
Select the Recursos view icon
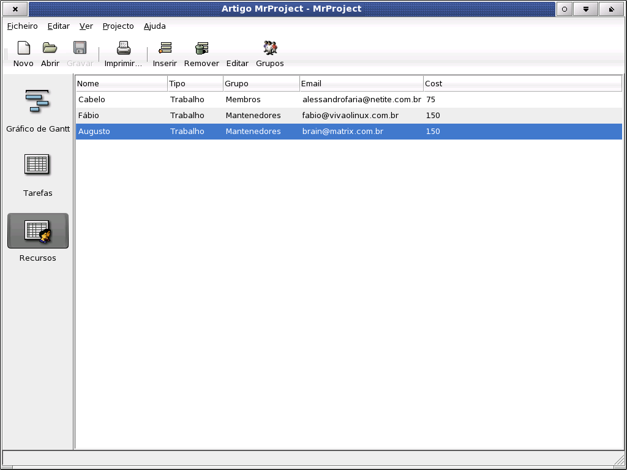coord(38,231)
